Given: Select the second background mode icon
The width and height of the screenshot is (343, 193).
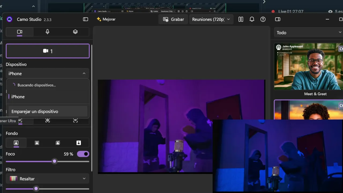Looking at the screenshot, I should (37, 143).
